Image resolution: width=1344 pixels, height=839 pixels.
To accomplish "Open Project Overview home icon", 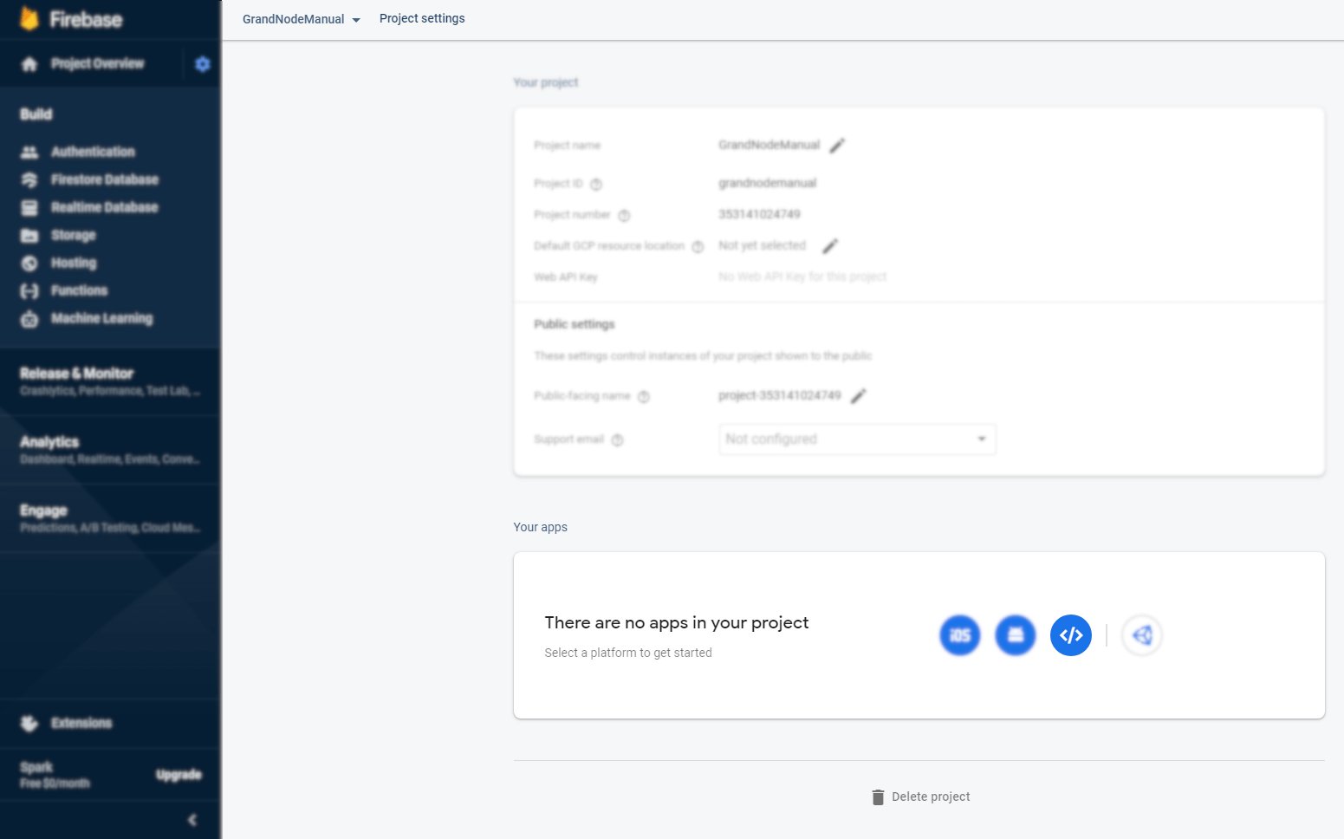I will [x=29, y=64].
